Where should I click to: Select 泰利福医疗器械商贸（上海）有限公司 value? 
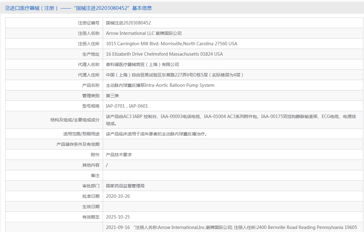click(143, 64)
